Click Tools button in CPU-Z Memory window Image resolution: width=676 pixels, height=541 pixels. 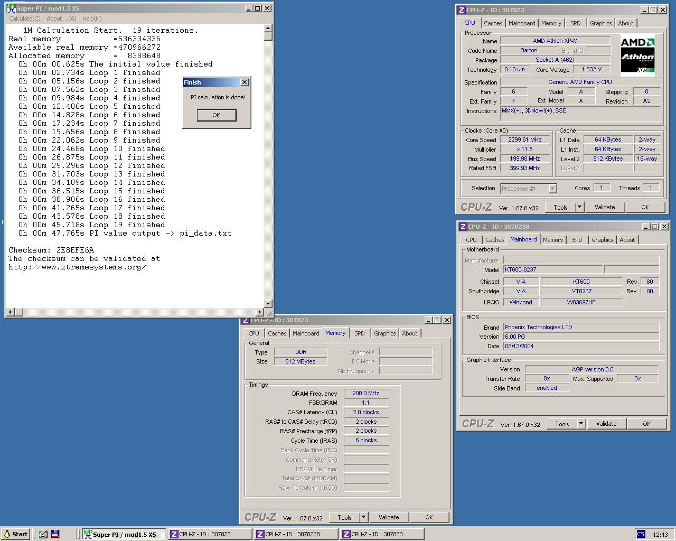click(x=344, y=517)
